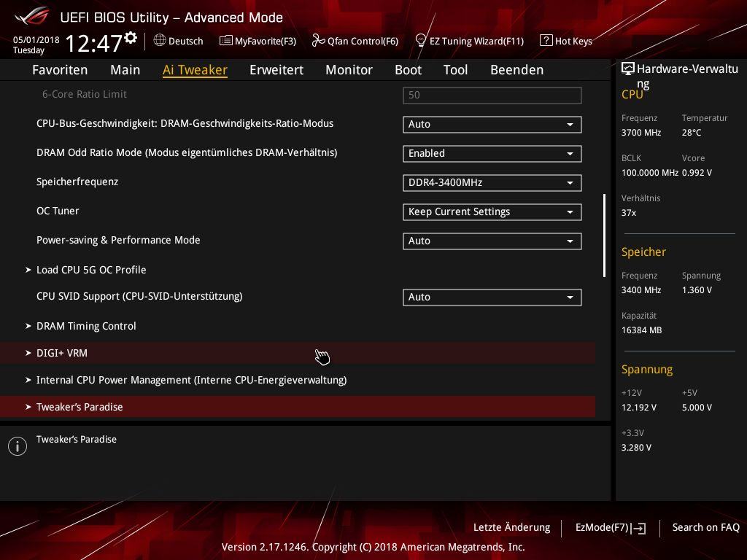747x560 pixels.
Task: Click +3.3V value 3.280 V
Action: click(x=636, y=448)
